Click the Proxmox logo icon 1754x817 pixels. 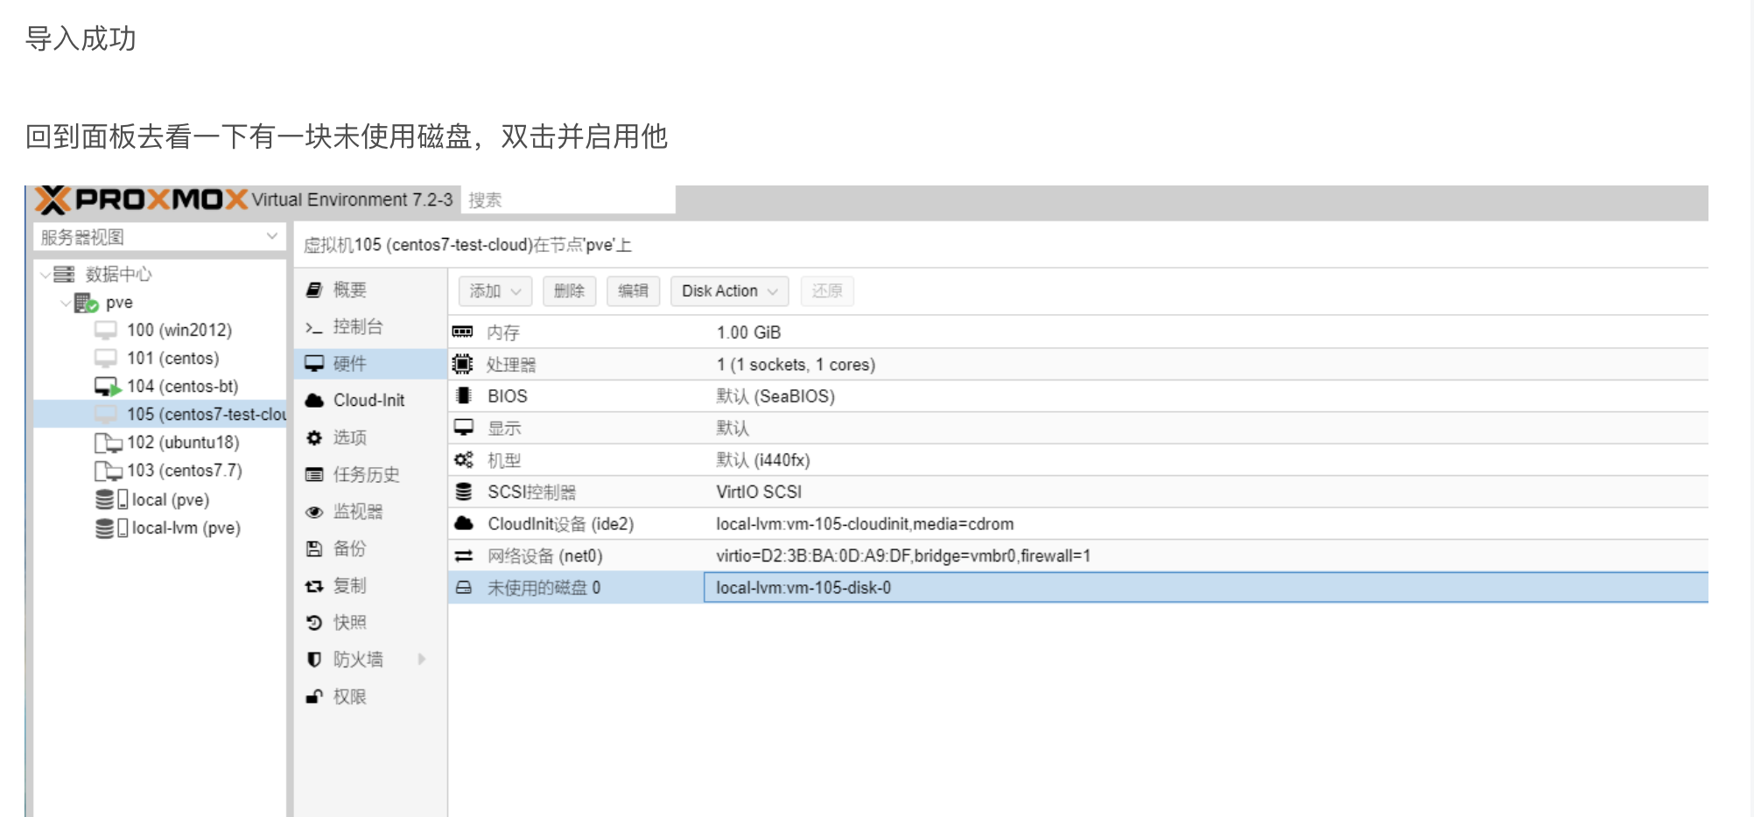(x=53, y=200)
